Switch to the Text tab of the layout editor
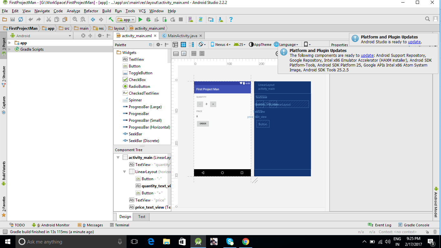This screenshot has width=441, height=248. (141, 217)
